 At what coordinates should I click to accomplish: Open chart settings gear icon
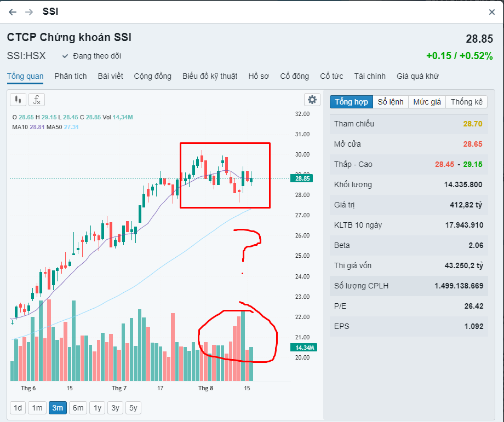[312, 100]
